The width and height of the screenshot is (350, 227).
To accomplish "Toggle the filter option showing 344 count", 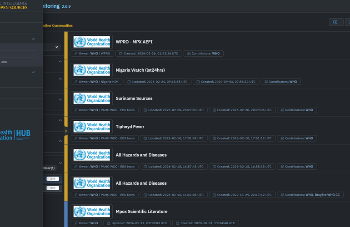I will pyautogui.click(x=52, y=179).
